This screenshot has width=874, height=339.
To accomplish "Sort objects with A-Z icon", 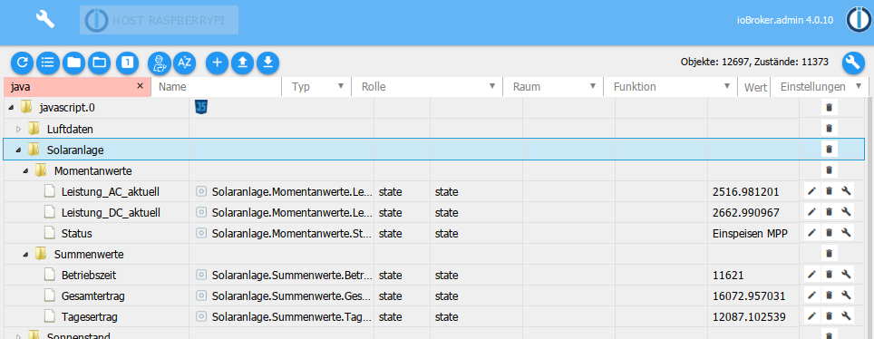I will (184, 63).
